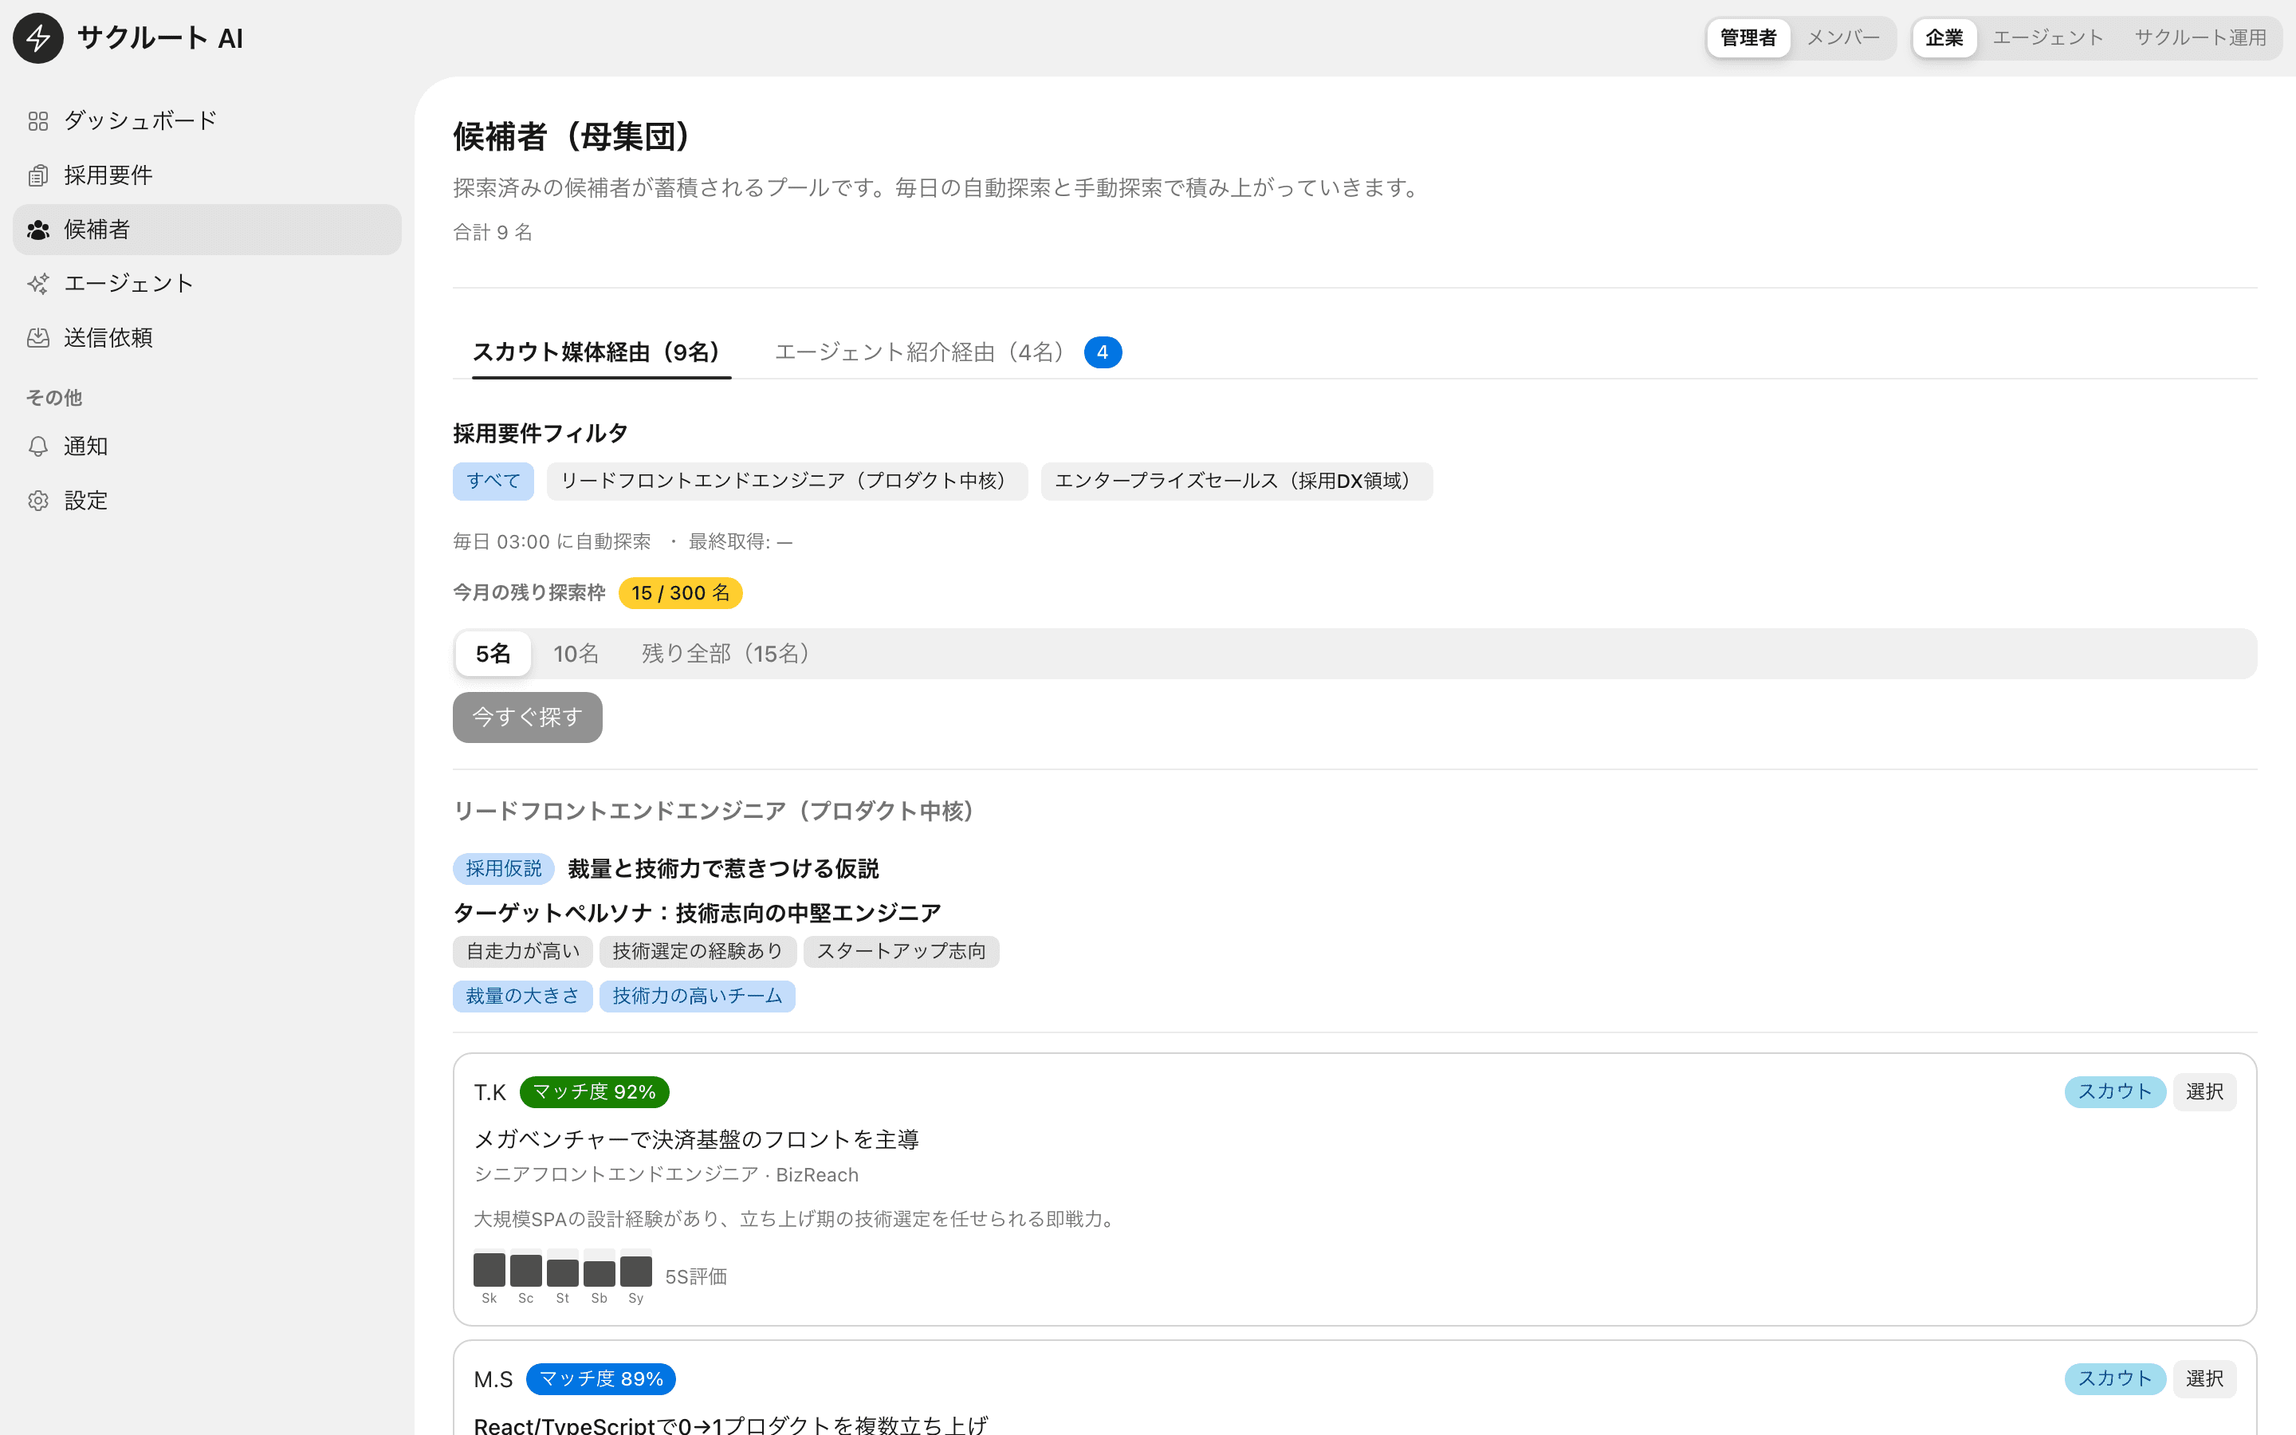Click the マッチ度 89% badge
2296x1435 pixels.
click(602, 1379)
